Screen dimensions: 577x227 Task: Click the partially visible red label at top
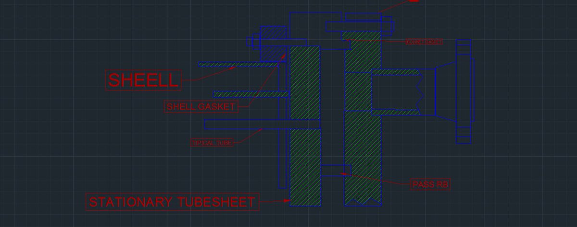click(415, 1)
